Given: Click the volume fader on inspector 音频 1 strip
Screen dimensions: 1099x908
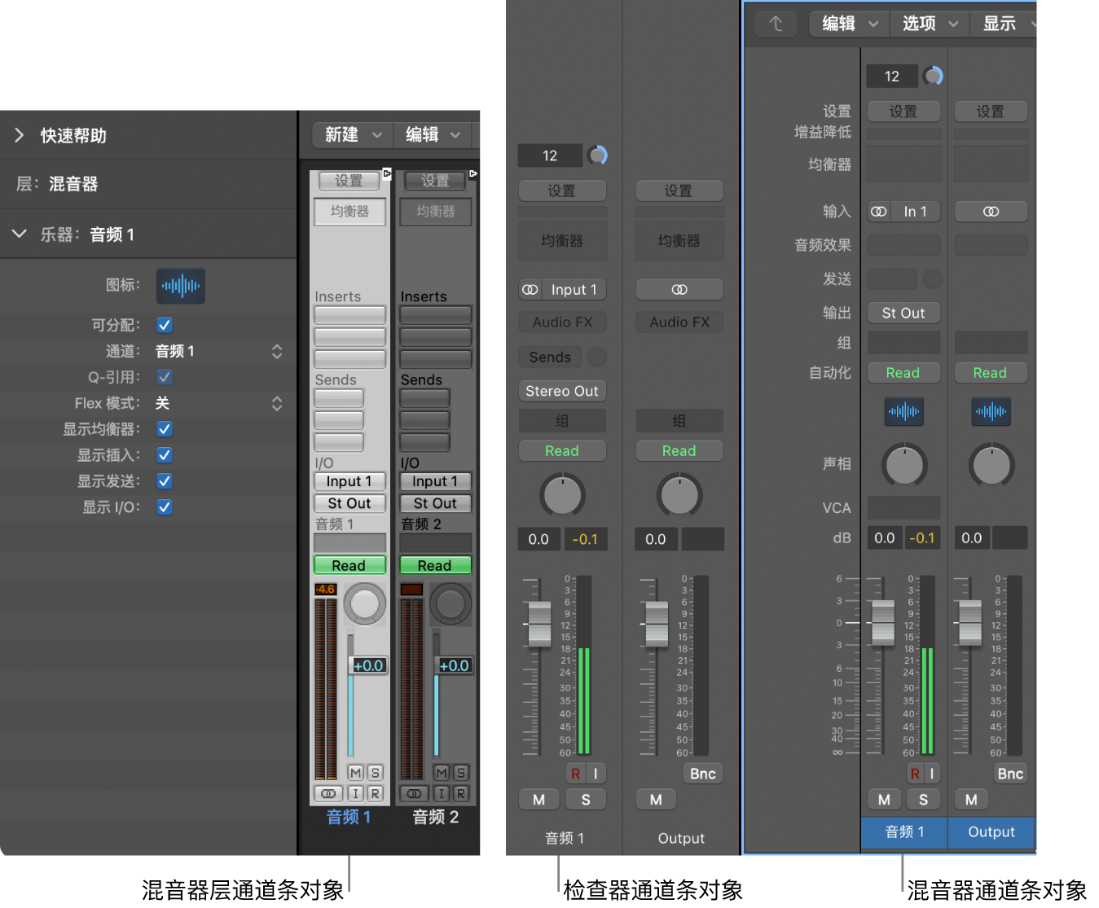Looking at the screenshot, I should click(539, 624).
